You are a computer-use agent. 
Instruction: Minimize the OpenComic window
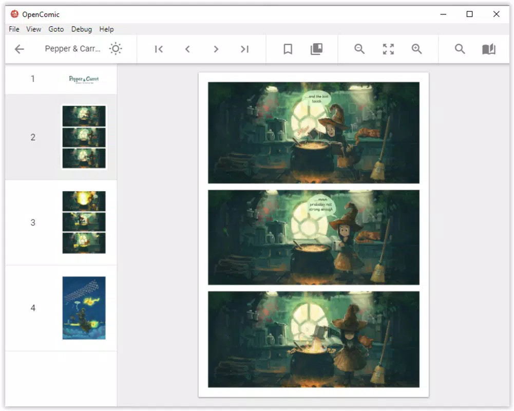tap(443, 14)
